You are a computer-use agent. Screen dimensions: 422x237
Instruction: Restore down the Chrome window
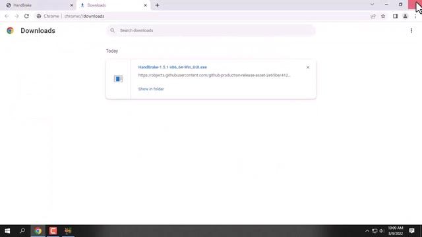pyautogui.click(x=400, y=5)
